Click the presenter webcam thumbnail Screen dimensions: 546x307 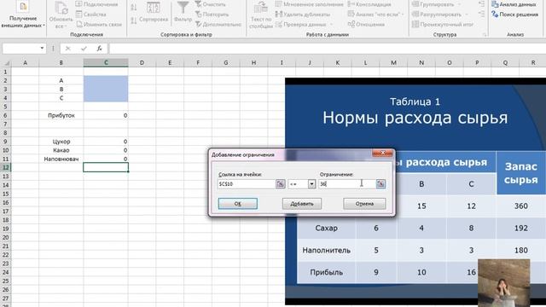pos(504,282)
